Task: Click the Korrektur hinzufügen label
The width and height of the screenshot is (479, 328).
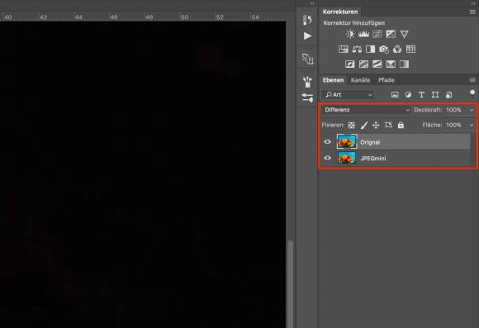Action: tap(354, 23)
